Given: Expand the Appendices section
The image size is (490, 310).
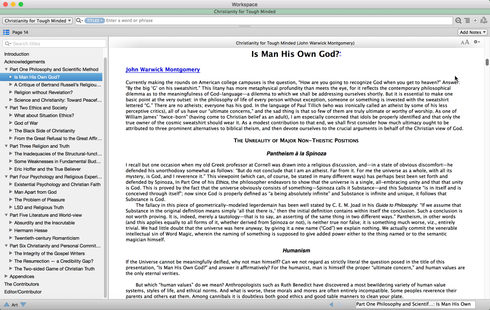Looking at the screenshot, I should pos(6,277).
